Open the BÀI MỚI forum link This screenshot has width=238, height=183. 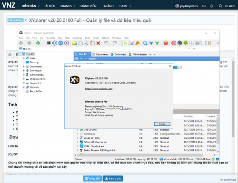[x=49, y=6]
